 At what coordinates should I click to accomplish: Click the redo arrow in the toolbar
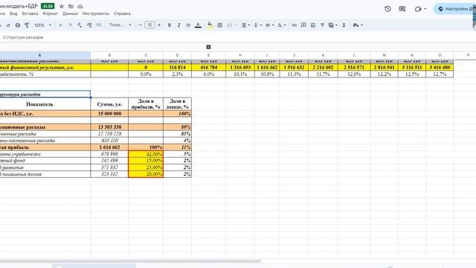point(8,25)
